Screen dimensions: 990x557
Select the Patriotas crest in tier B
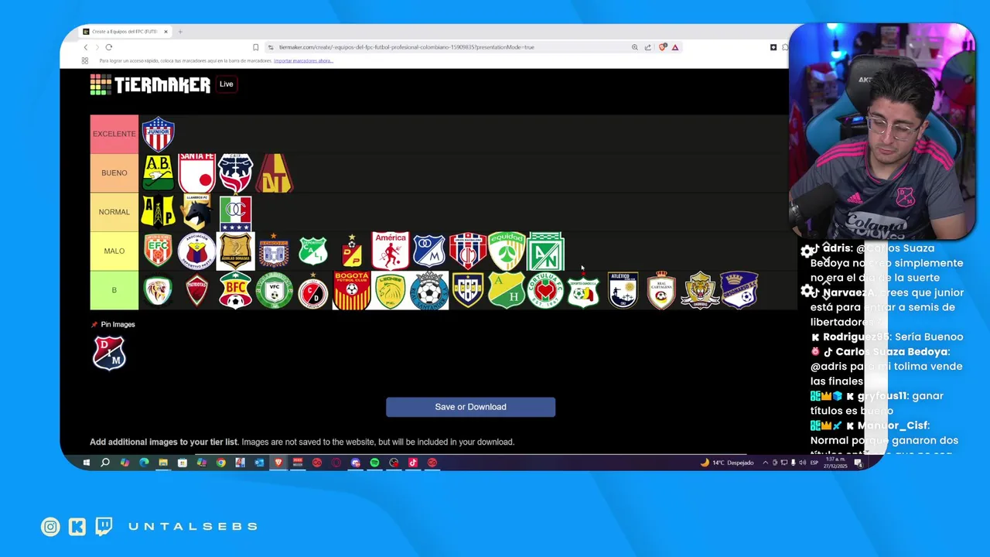click(196, 290)
